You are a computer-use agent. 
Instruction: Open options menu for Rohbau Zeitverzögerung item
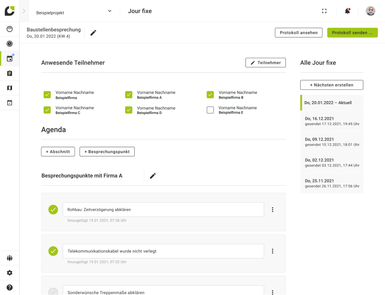pyautogui.click(x=272, y=210)
